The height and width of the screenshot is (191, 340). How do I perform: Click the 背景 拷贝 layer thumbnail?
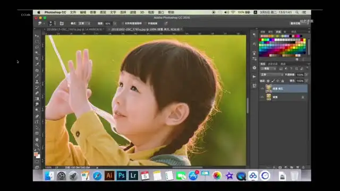[269, 89]
